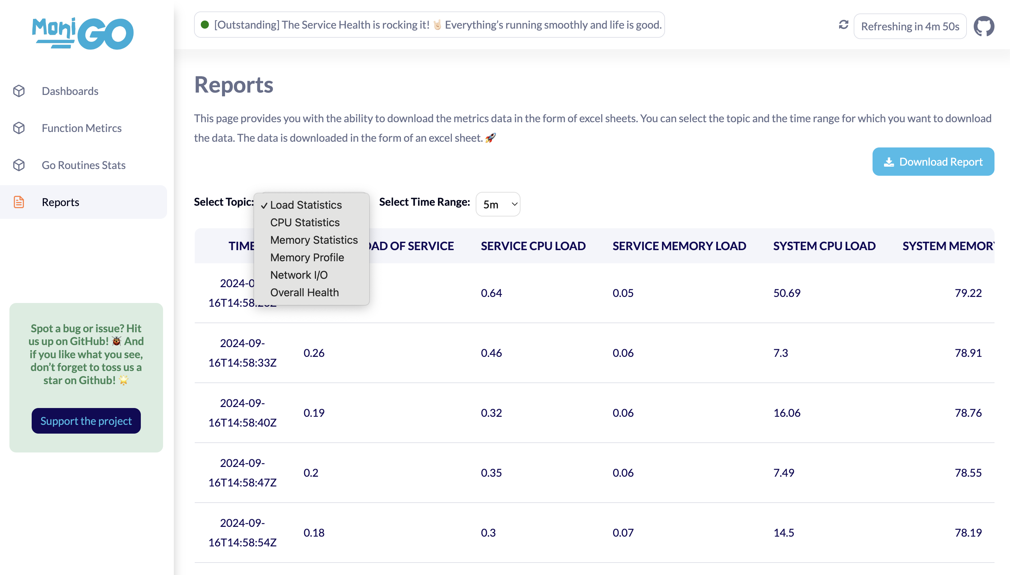Click the Reports document icon
1010x575 pixels.
click(x=19, y=202)
